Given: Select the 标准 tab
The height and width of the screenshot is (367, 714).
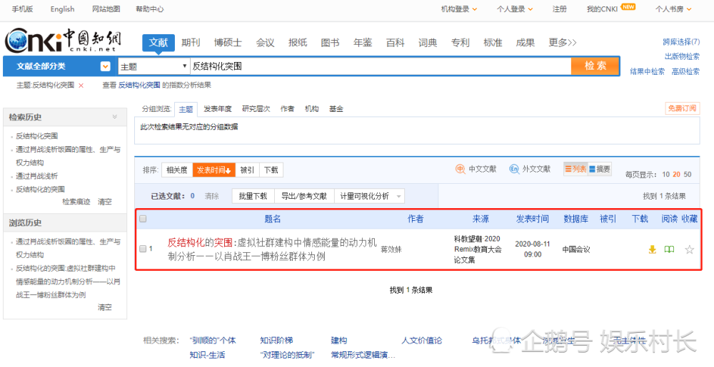Looking at the screenshot, I should (493, 43).
